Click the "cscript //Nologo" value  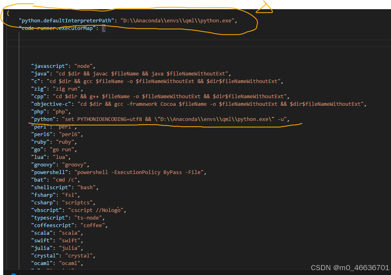(96, 210)
